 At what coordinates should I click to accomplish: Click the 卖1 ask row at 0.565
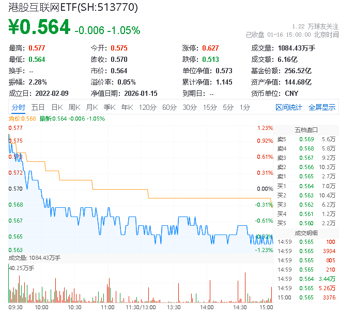click(x=306, y=176)
